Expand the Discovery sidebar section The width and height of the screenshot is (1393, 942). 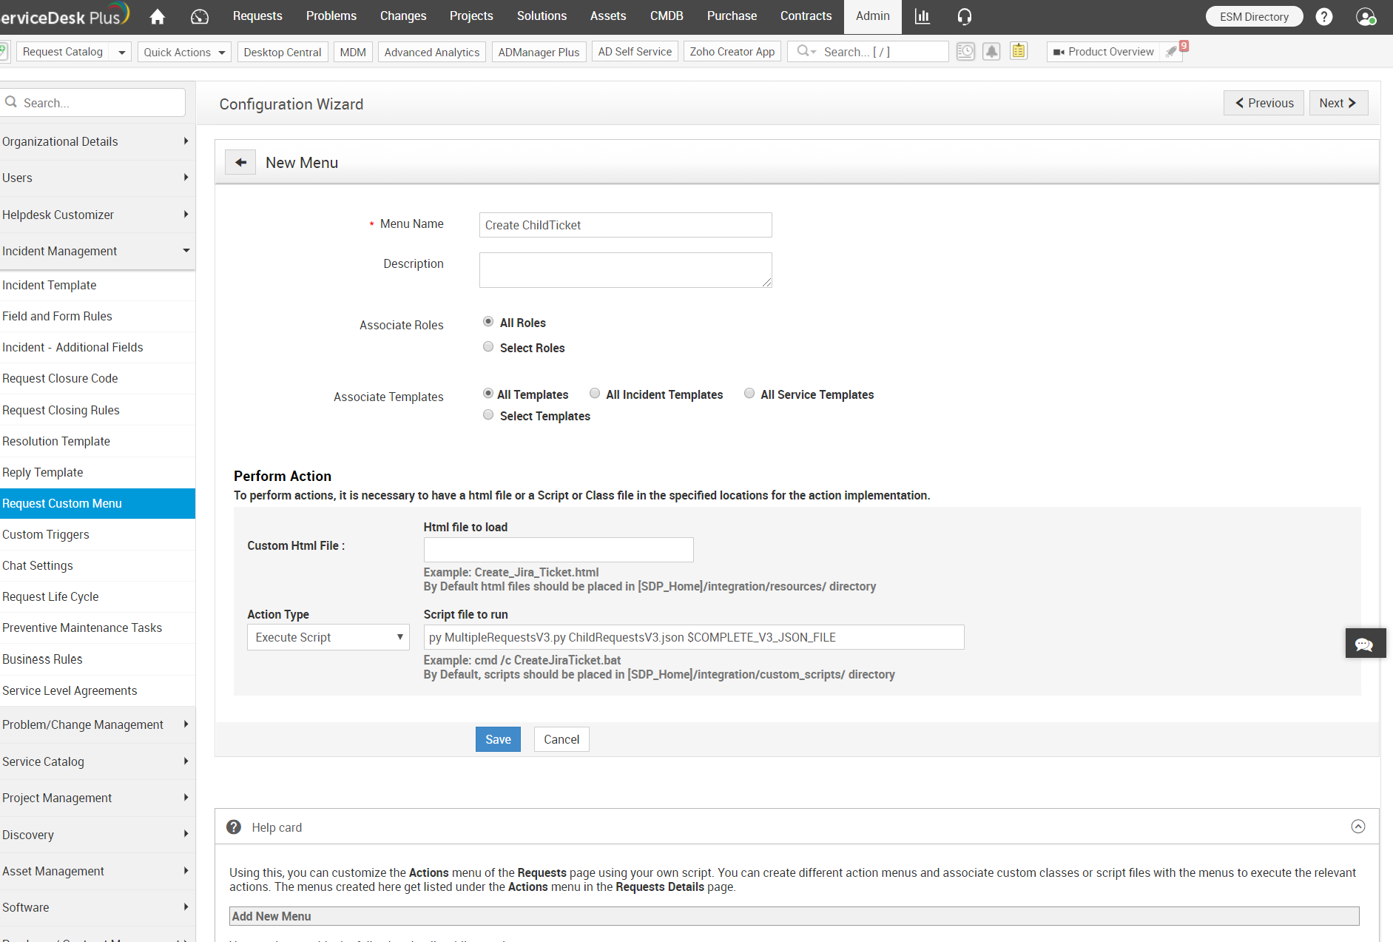[96, 835]
